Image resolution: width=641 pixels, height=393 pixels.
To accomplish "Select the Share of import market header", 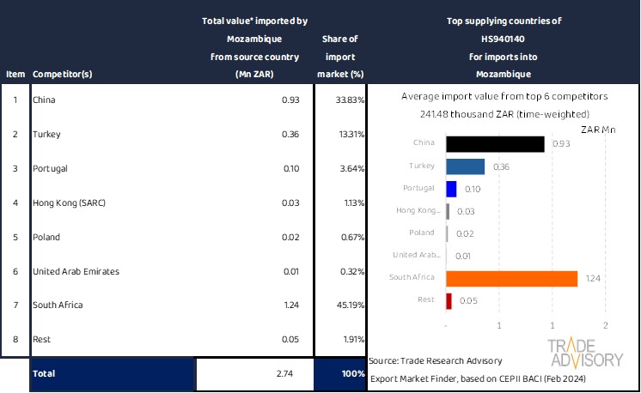I will point(340,57).
